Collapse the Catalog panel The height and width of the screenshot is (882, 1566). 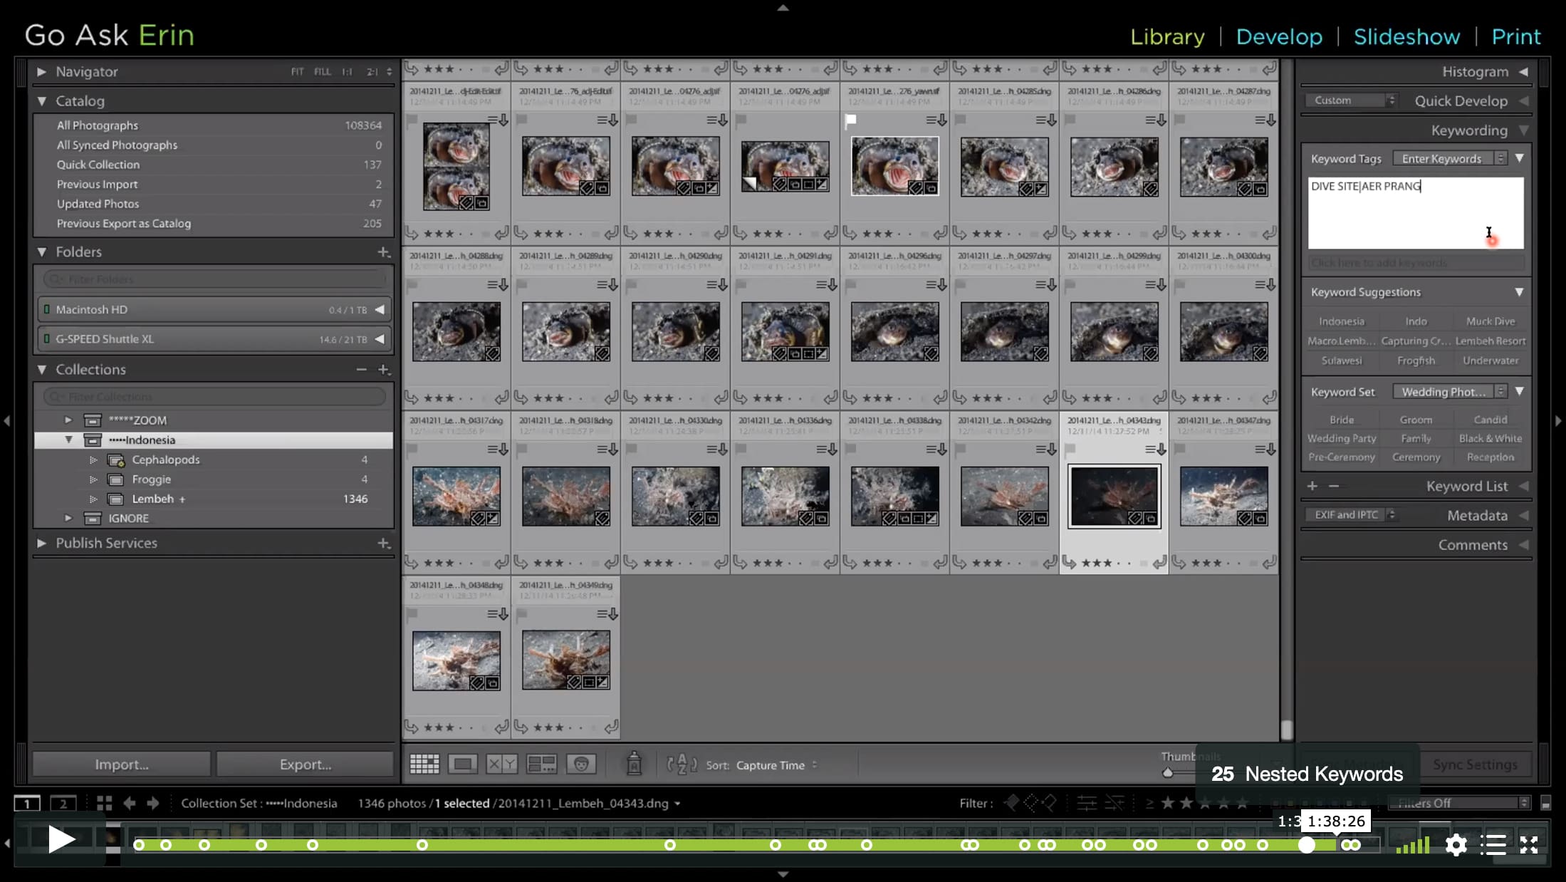click(x=41, y=101)
